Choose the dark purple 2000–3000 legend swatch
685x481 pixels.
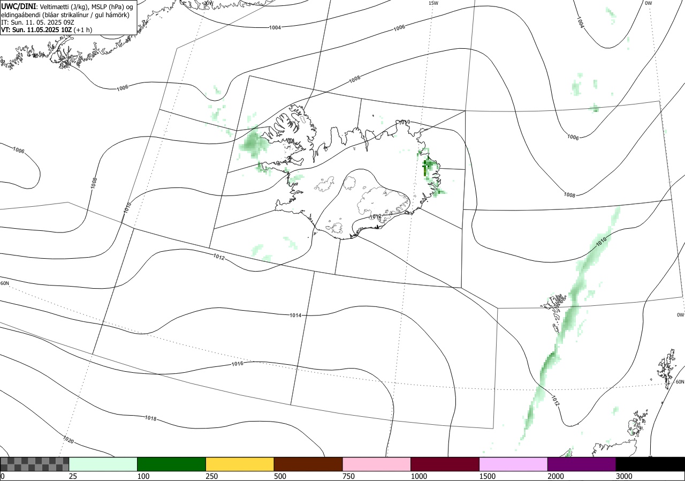tap(582, 464)
